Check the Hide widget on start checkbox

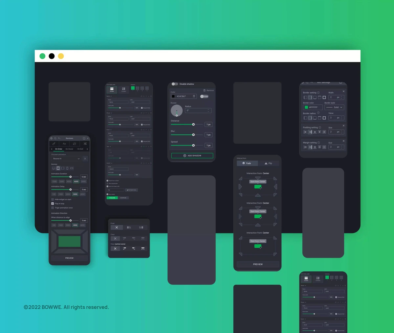53,199
